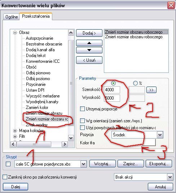Open the Kolor tła color swatch
Image resolution: width=176 pixels, height=193 pixels.
(x=149, y=142)
